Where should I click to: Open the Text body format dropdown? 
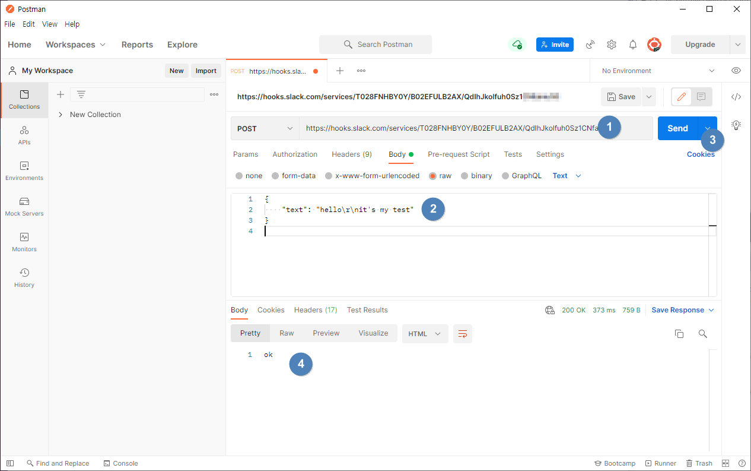[x=567, y=176]
